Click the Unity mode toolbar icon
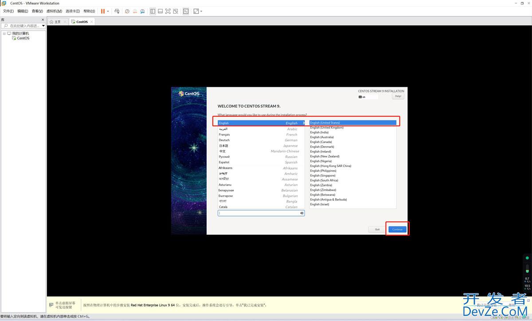Viewport: 532px width, 321px height. [176, 11]
